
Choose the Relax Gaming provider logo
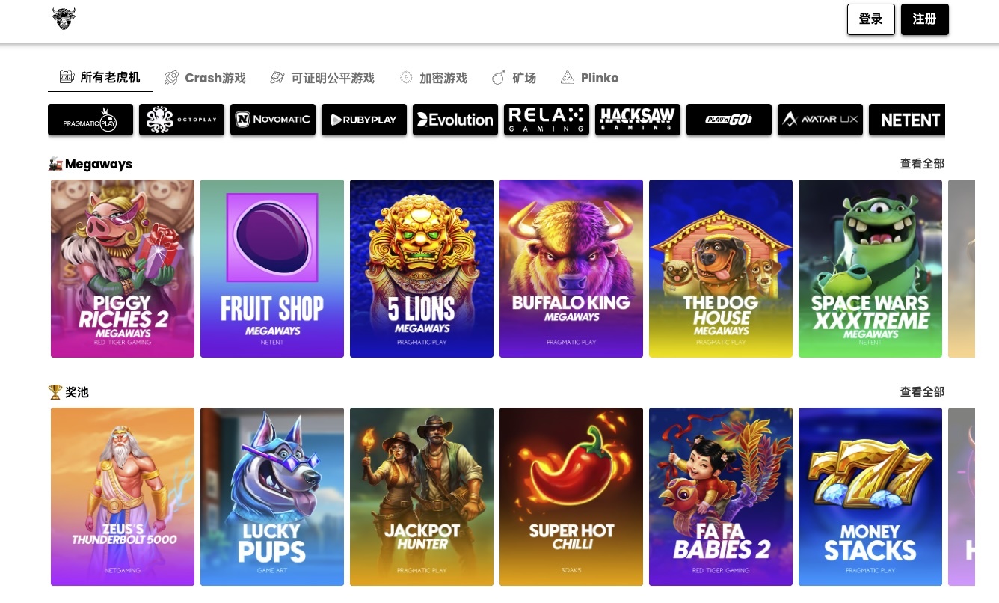(x=547, y=120)
